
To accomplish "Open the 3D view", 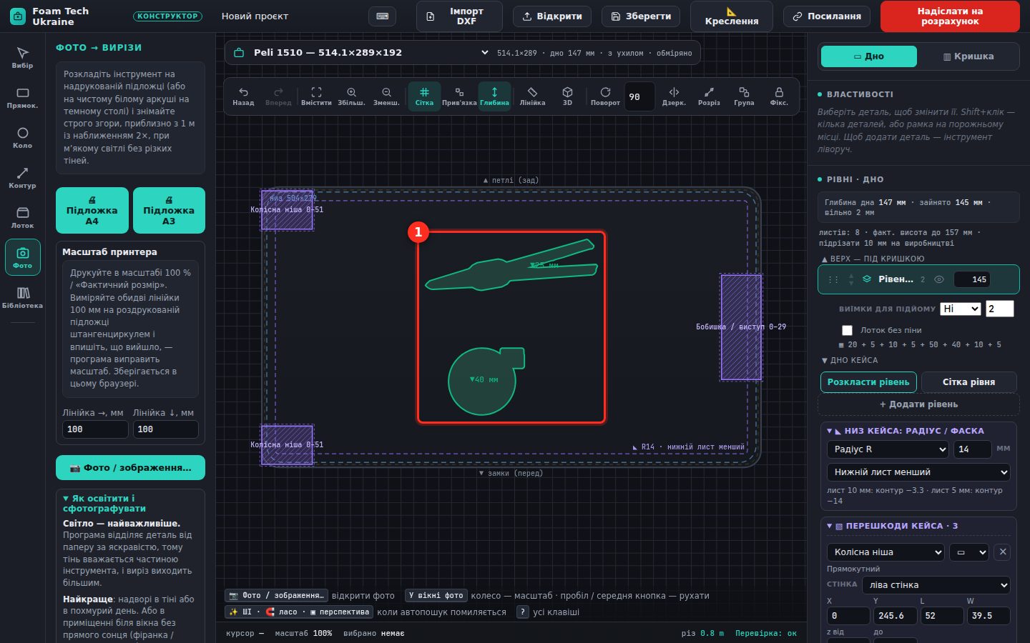I will coord(567,96).
